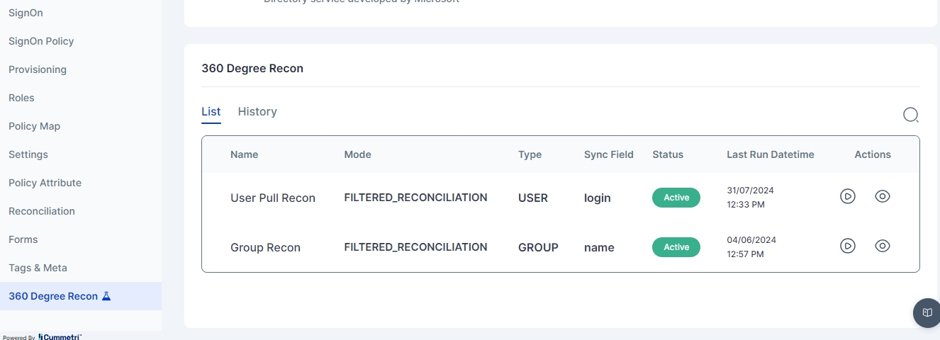The image size is (940, 340).
Task: Run the User Pull Recon job
Action: [x=847, y=197]
